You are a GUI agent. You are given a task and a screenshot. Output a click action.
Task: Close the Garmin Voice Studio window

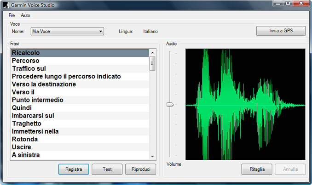coord(301,3)
